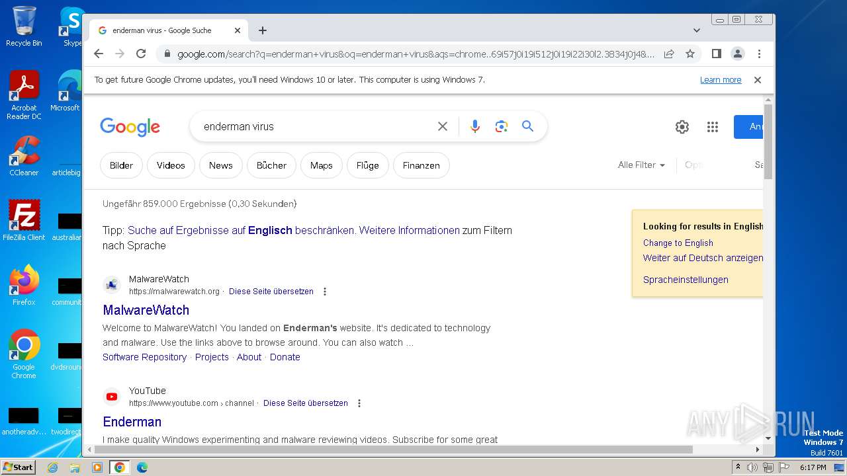Screen dimensions: 847x476
Task: Click the MalwareWatch site favicon
Action: 112,285
